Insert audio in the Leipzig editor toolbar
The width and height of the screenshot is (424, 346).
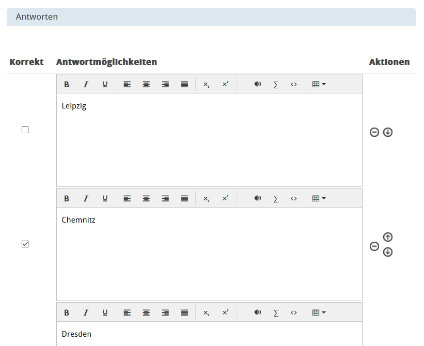pyautogui.click(x=258, y=84)
